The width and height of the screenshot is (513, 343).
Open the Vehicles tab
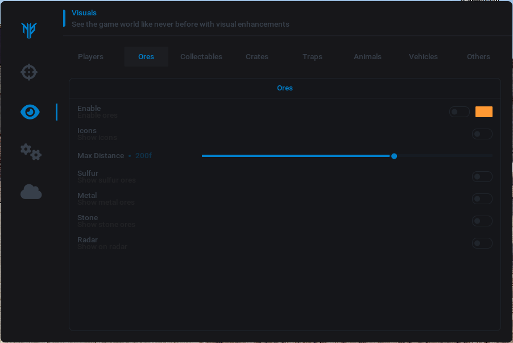[x=423, y=57]
